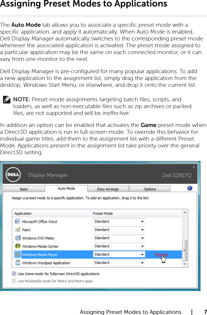Click the Preset Mode column header
This screenshot has height=315, width=207.
pyautogui.click(x=119, y=213)
